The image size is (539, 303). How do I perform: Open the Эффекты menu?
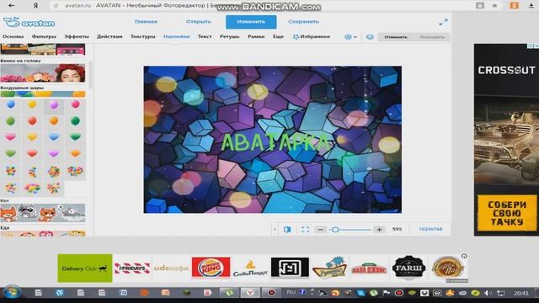pyautogui.click(x=77, y=36)
